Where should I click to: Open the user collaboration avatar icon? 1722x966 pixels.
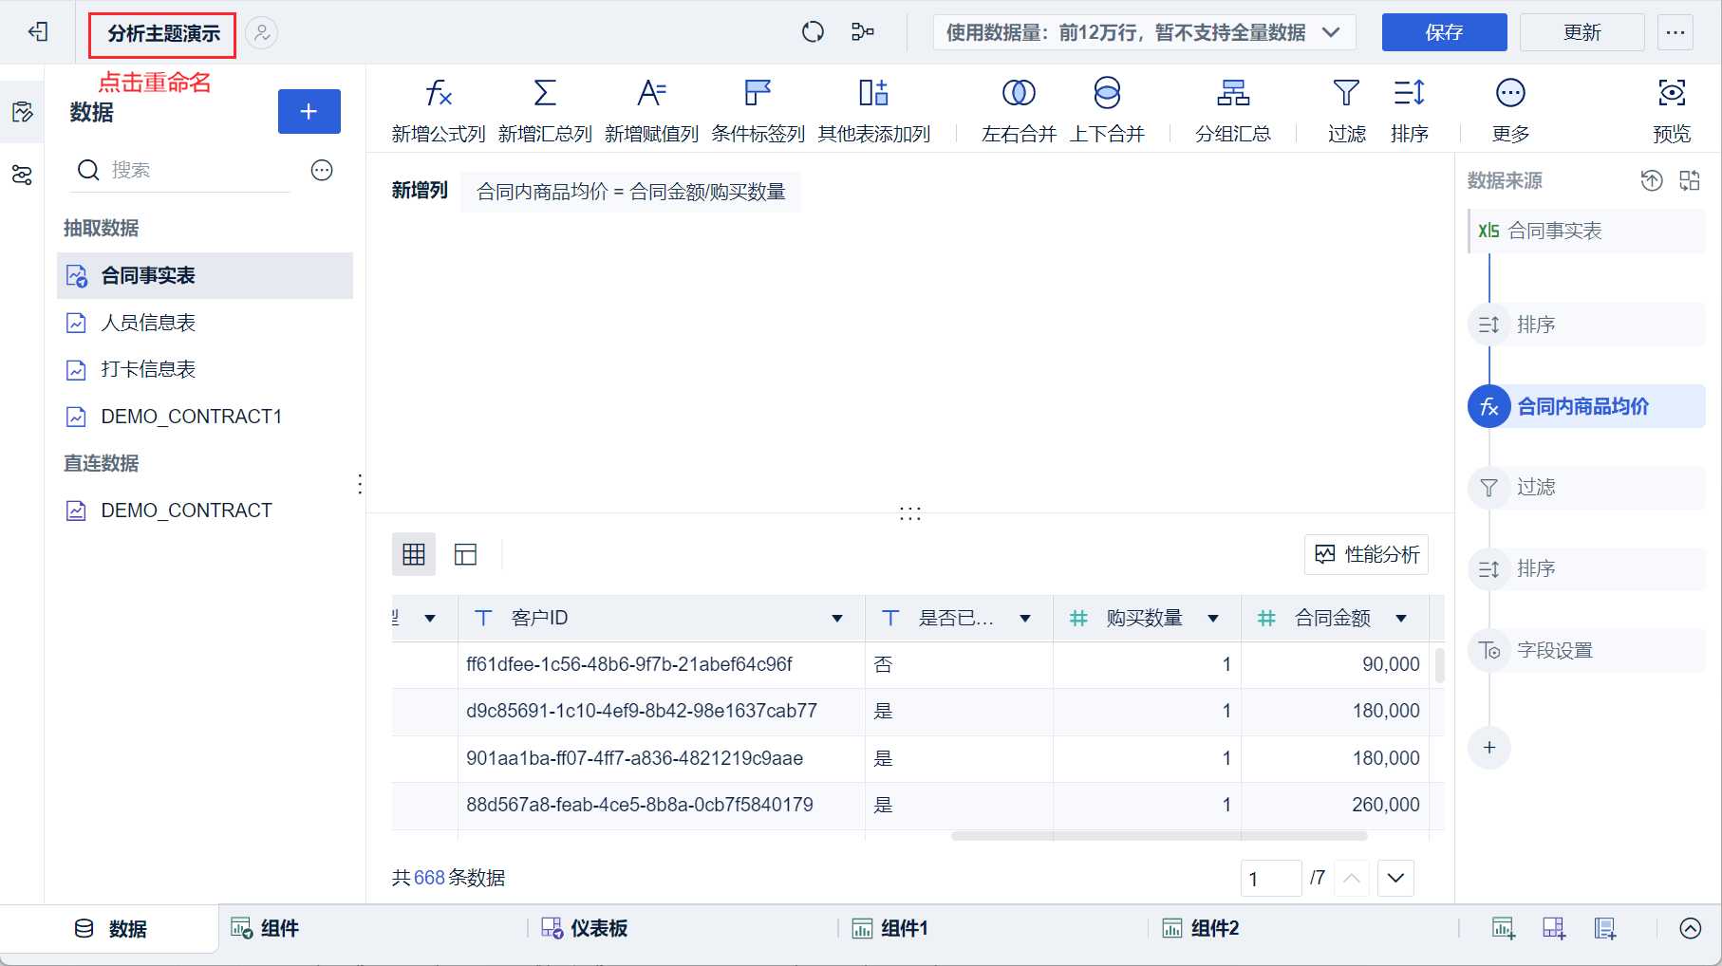pyautogui.click(x=262, y=32)
